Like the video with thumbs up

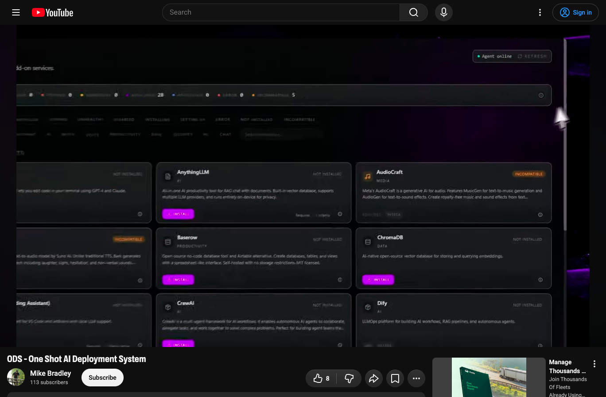[321, 378]
